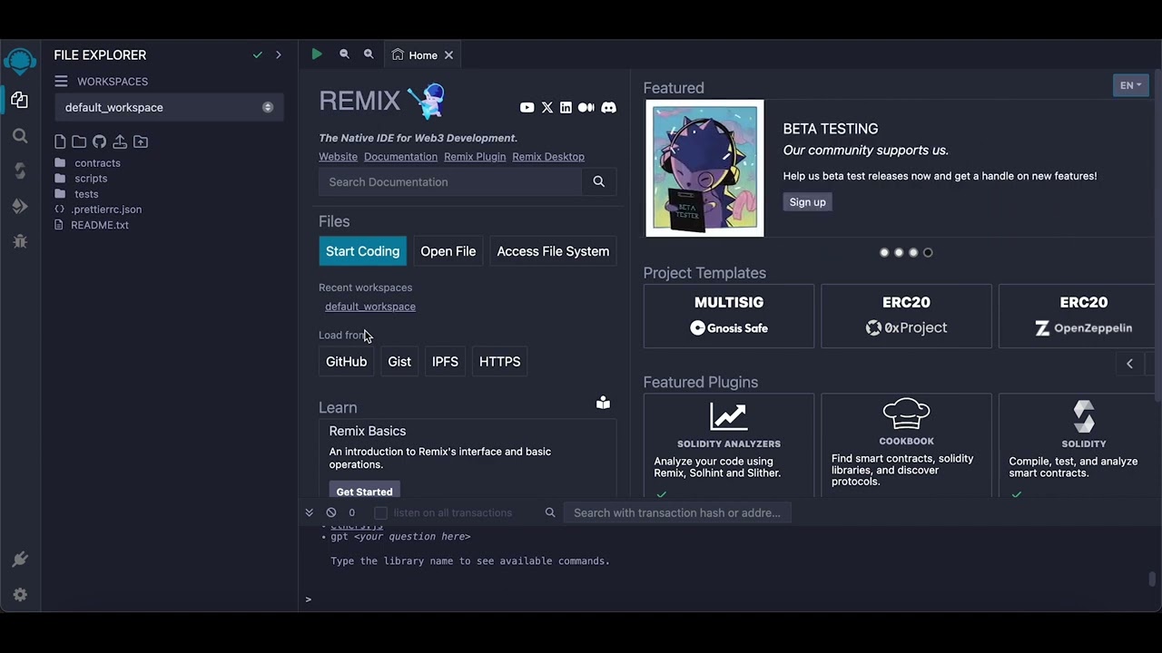Click the terminal search magnifier icon
The width and height of the screenshot is (1162, 653).
(550, 512)
